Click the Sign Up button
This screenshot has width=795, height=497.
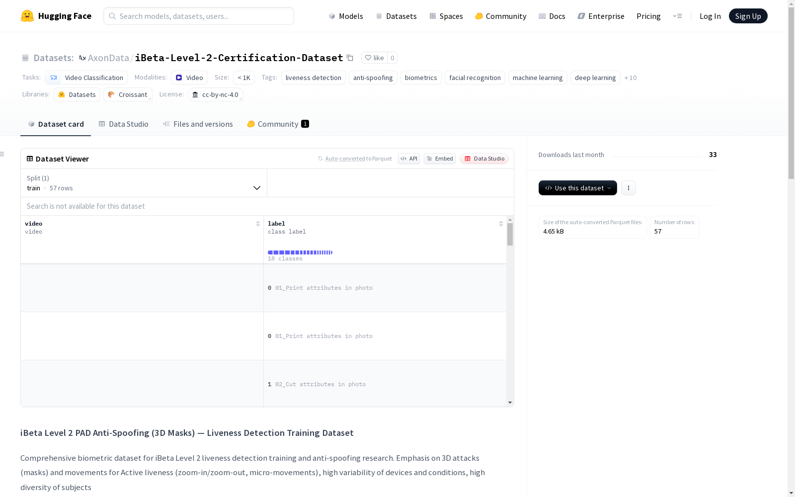[x=748, y=16]
